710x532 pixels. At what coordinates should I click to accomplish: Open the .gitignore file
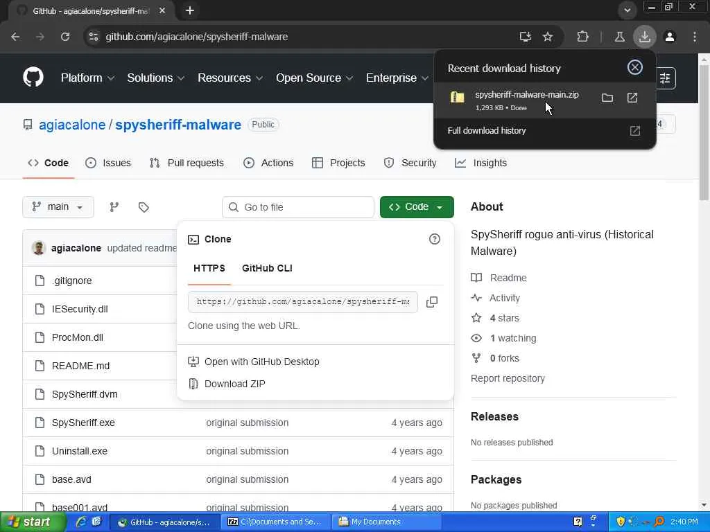click(72, 281)
